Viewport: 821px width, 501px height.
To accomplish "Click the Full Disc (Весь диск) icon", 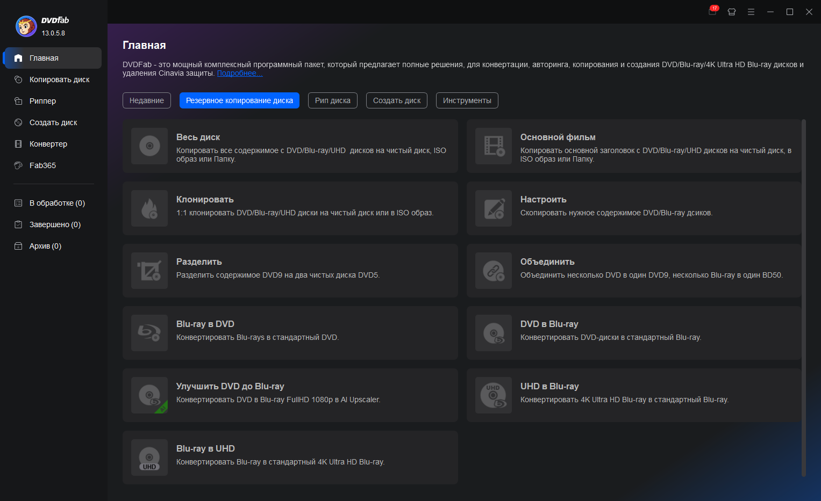I will (149, 146).
